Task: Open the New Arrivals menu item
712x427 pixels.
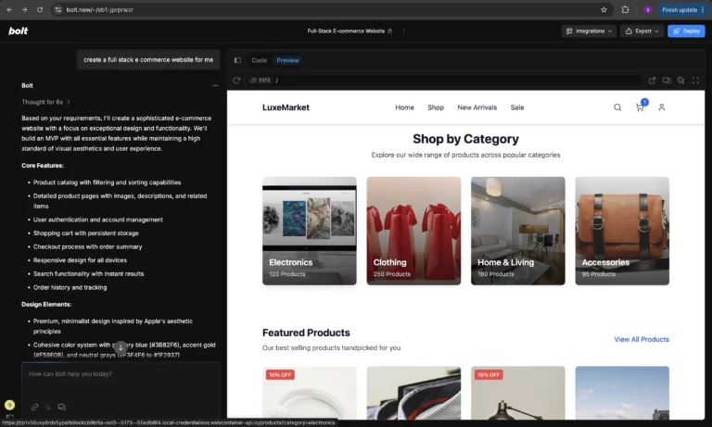Action: (477, 107)
